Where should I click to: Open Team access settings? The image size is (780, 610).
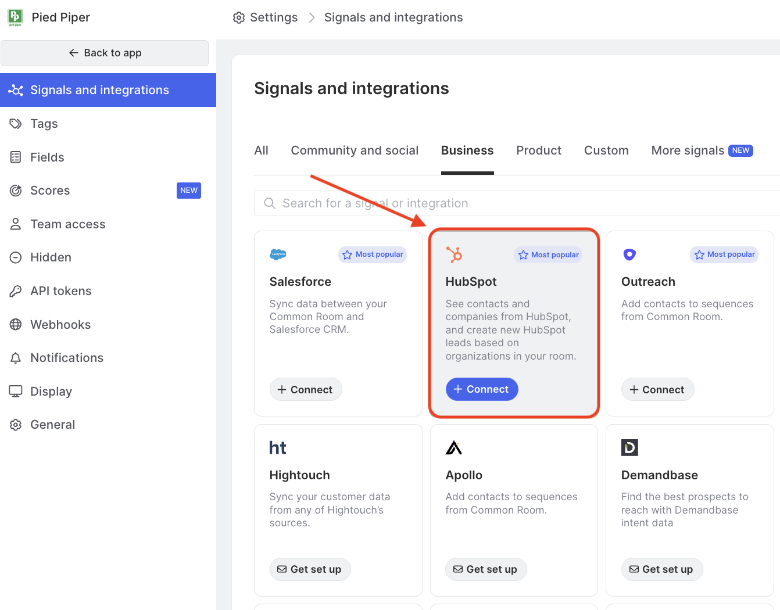click(108, 224)
